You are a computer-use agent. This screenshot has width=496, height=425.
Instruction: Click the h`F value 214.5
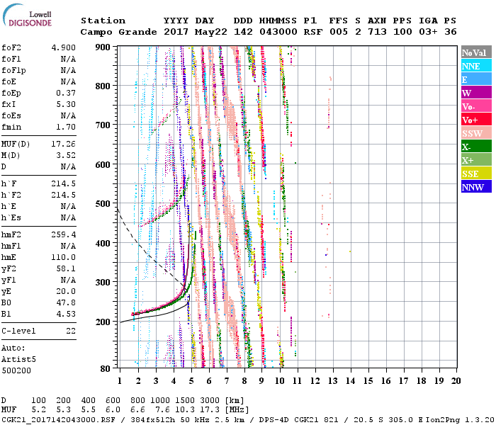pyautogui.click(x=64, y=183)
